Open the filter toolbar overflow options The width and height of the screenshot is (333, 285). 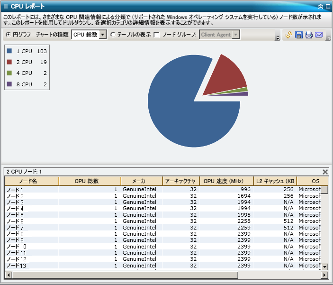point(278,38)
